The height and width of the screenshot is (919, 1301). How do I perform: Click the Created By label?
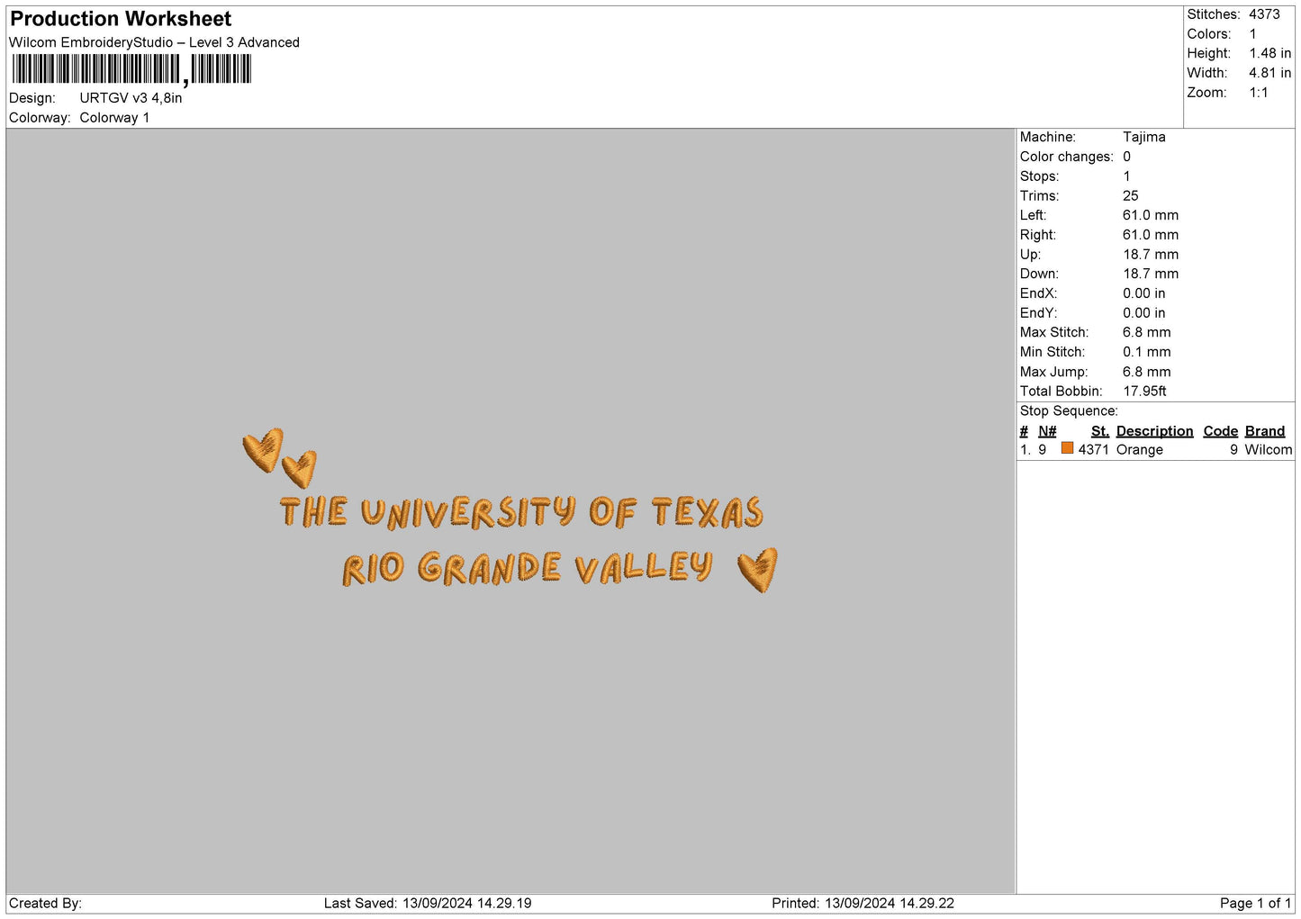click(x=45, y=904)
